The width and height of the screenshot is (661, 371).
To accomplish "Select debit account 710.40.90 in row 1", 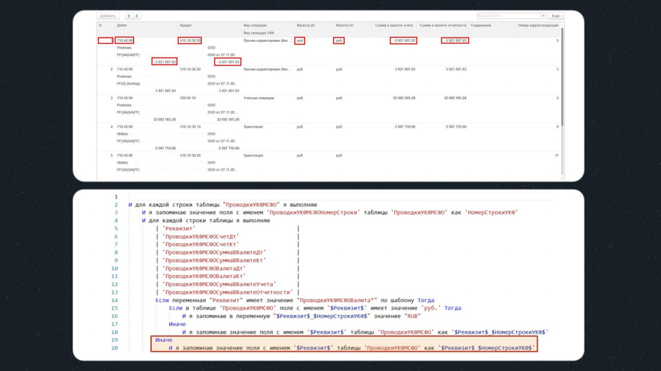I will 125,41.
